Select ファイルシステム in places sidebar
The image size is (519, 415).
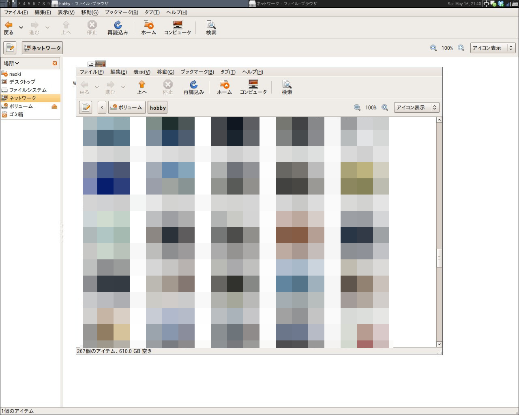pyautogui.click(x=30, y=90)
